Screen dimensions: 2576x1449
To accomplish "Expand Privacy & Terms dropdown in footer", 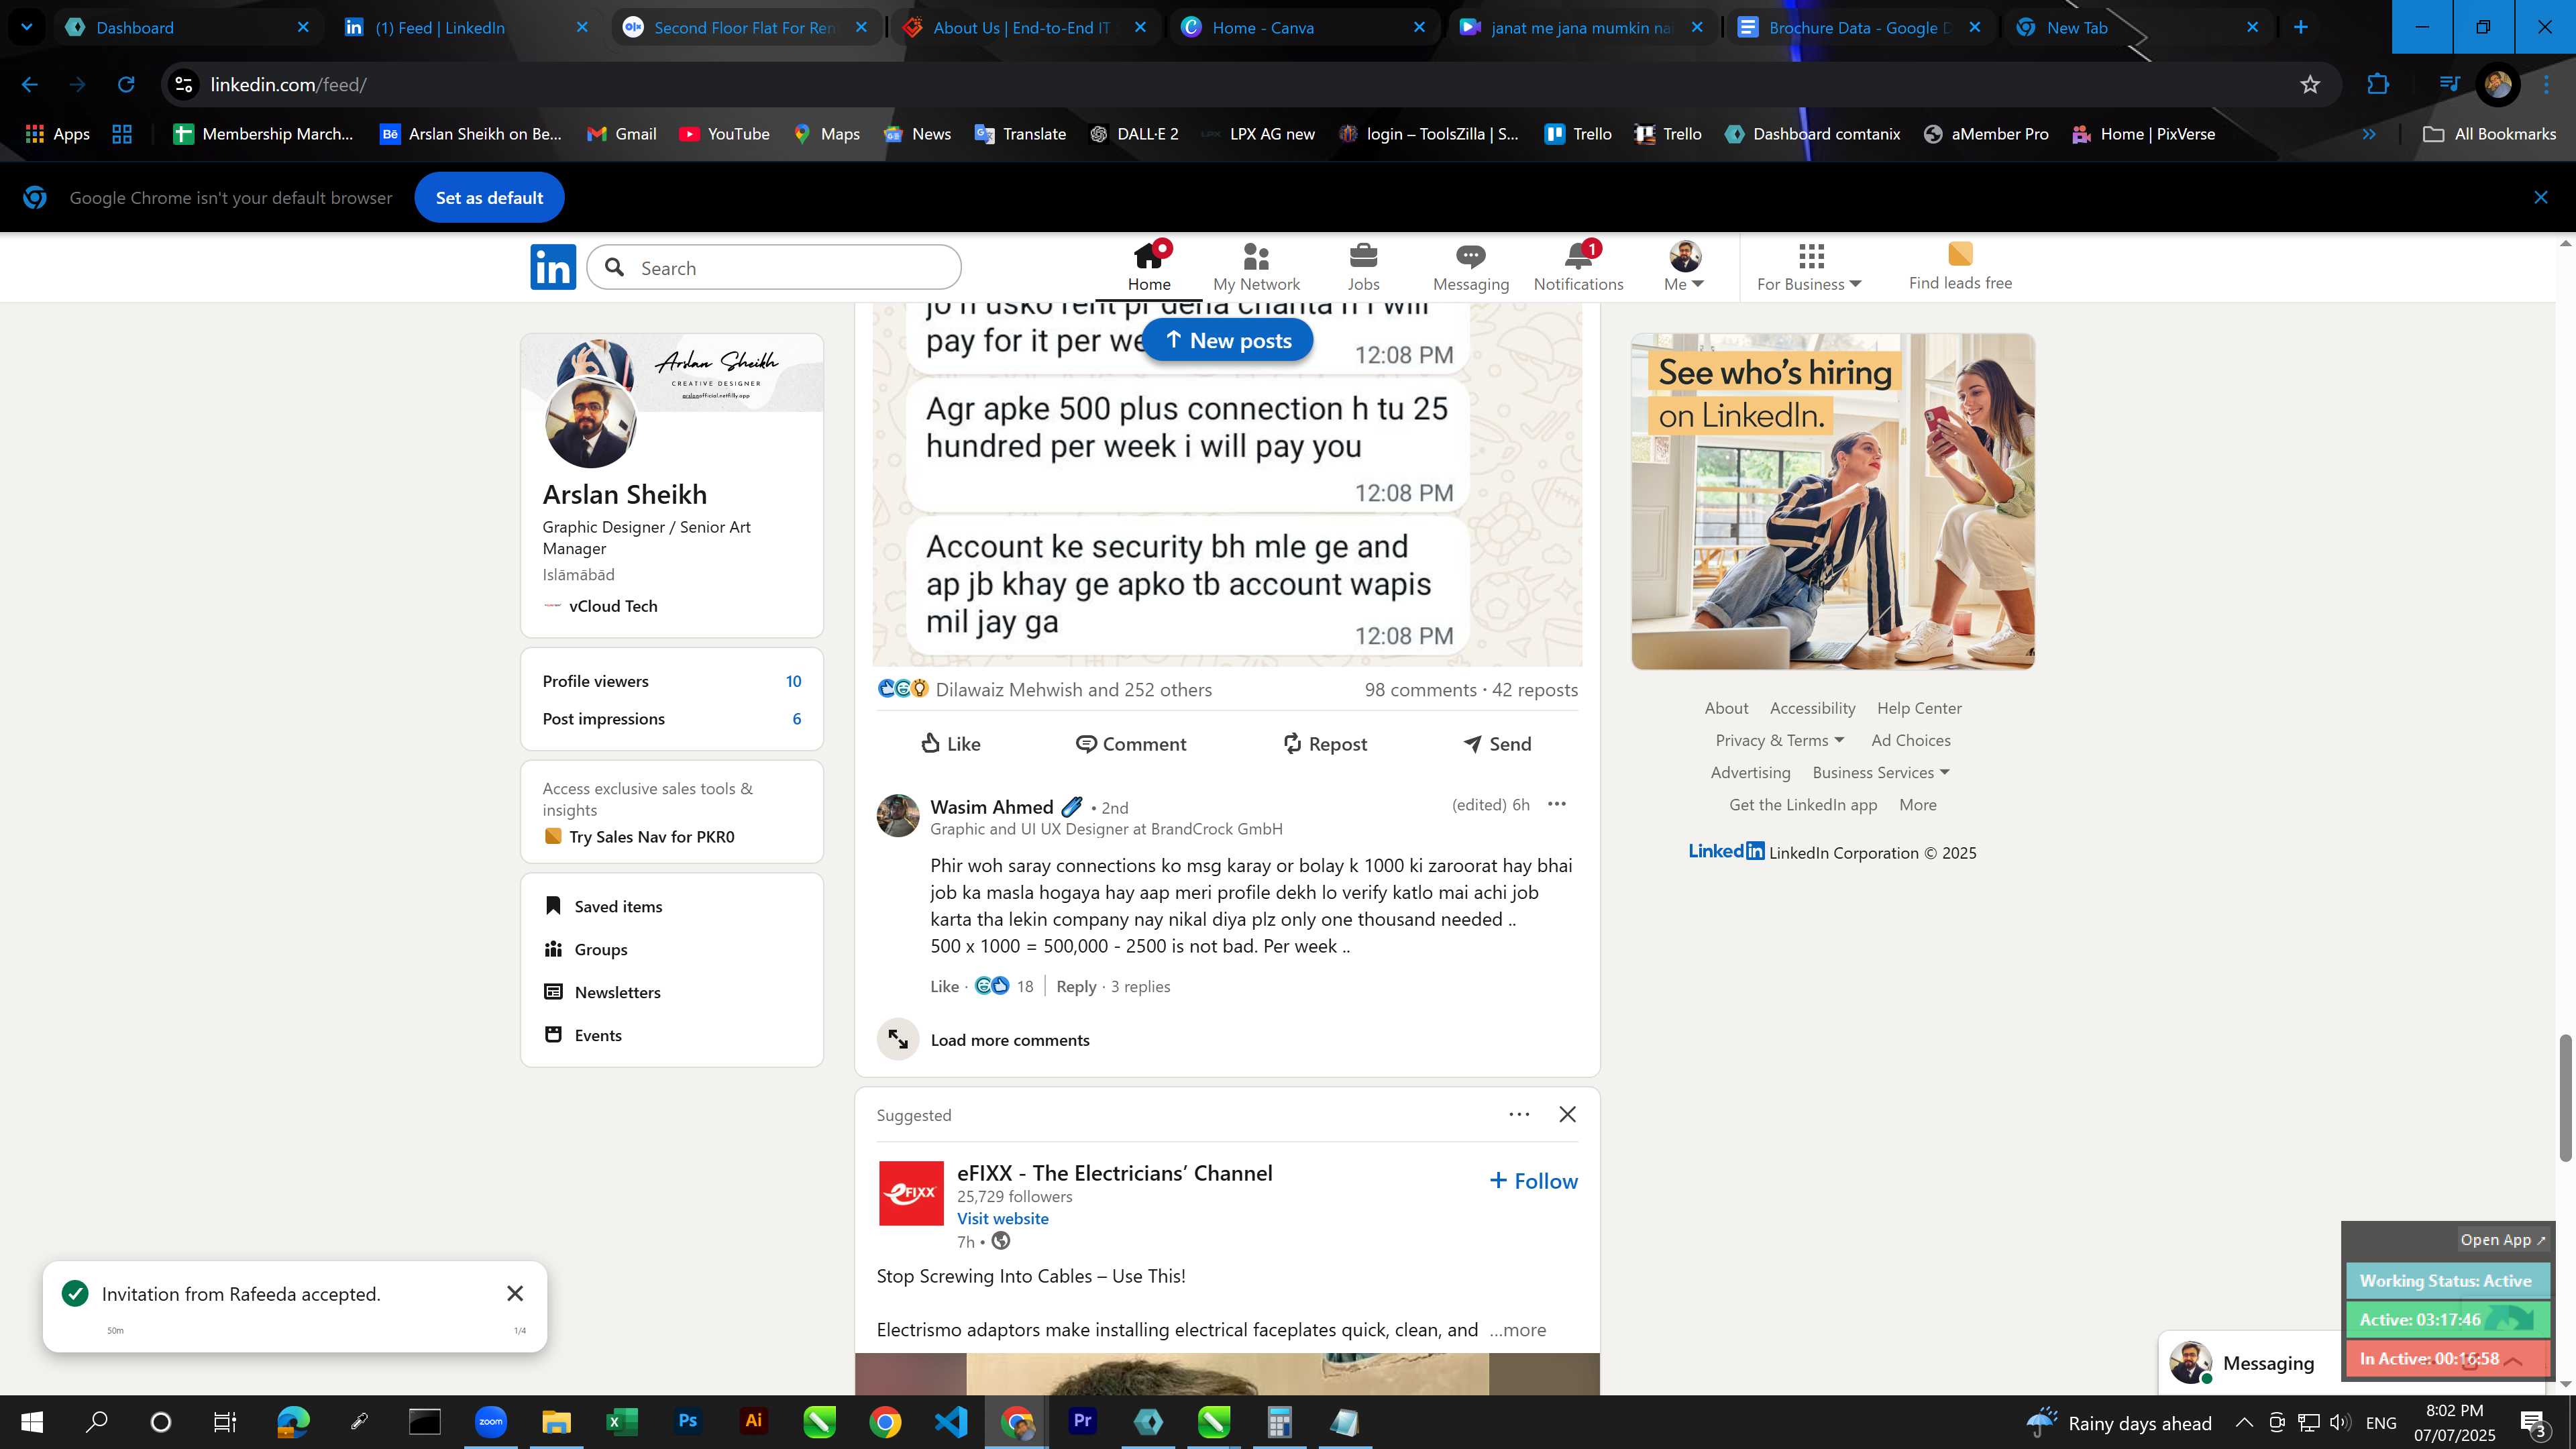I will click(1780, 741).
